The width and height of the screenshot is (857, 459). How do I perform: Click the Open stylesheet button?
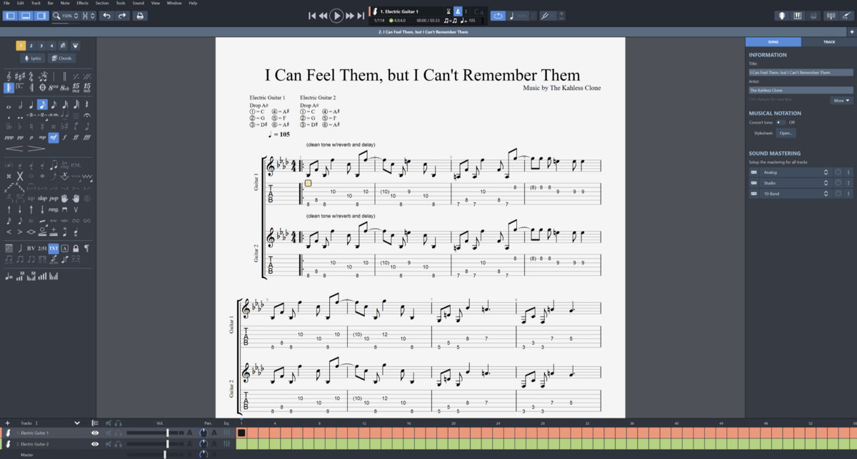786,133
